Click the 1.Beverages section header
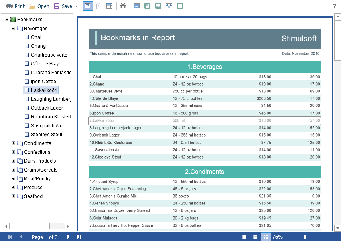Image resolution: width=341 pixels, height=241 pixels. 205,67
